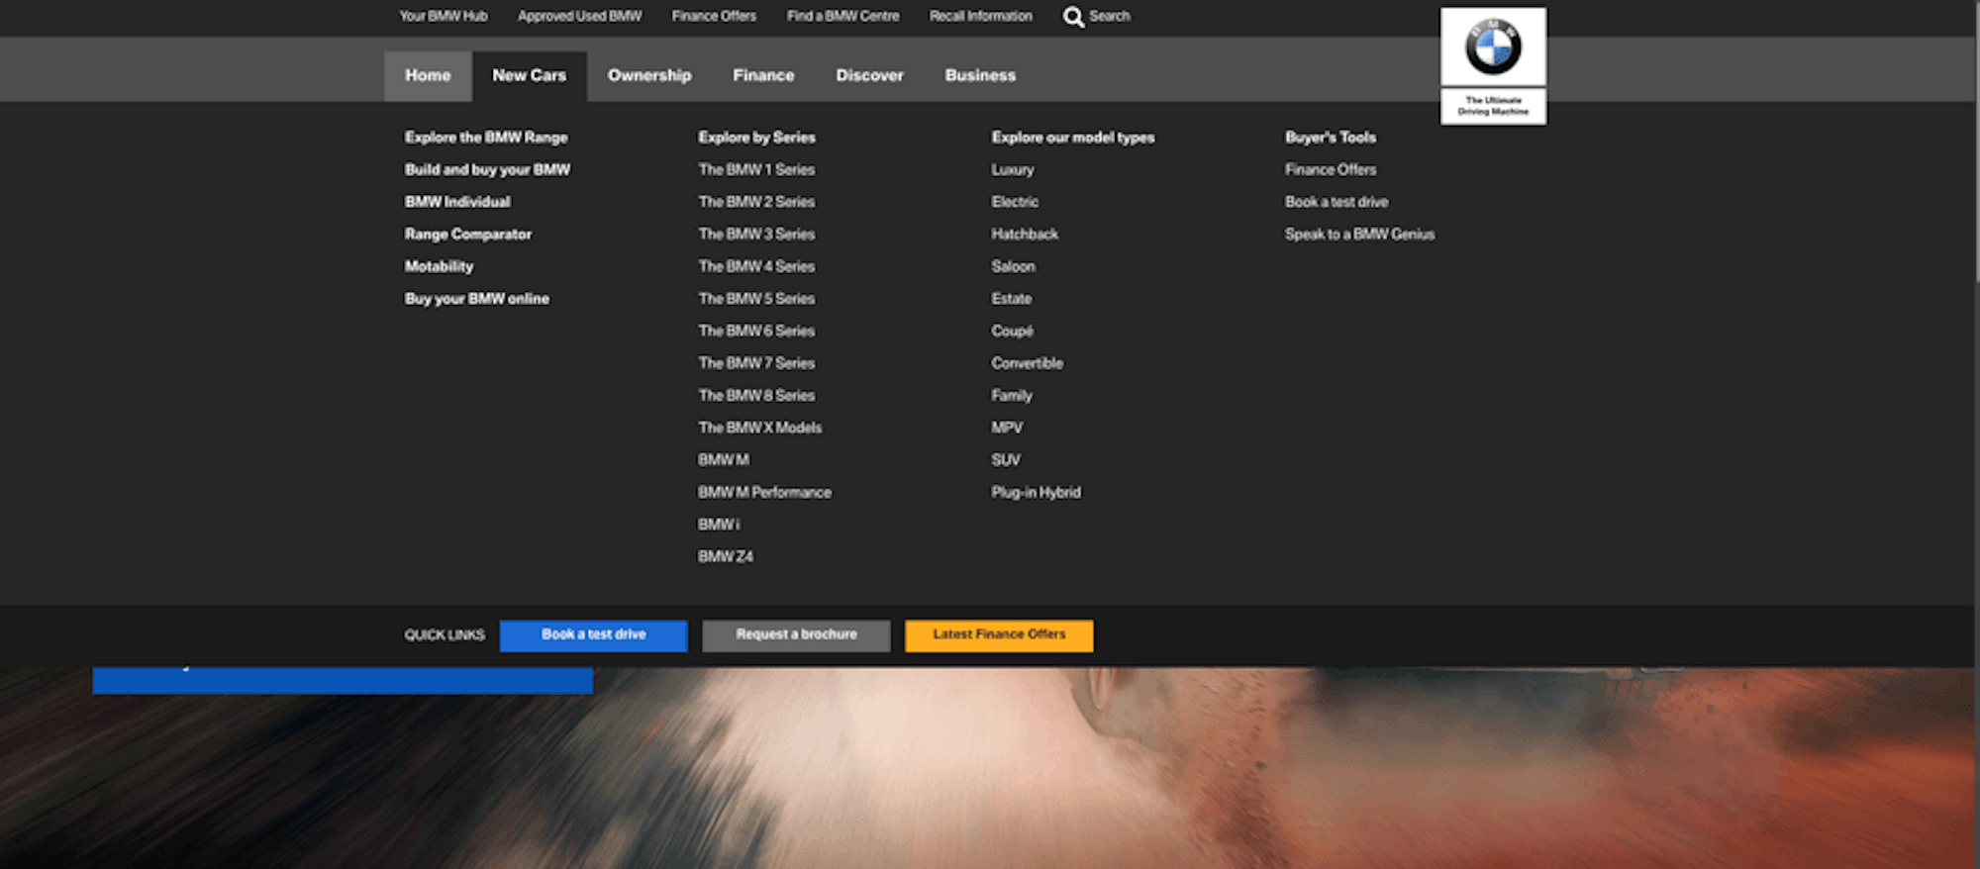Open the Finance menu in main navigation
This screenshot has width=1980, height=869.
(x=763, y=75)
